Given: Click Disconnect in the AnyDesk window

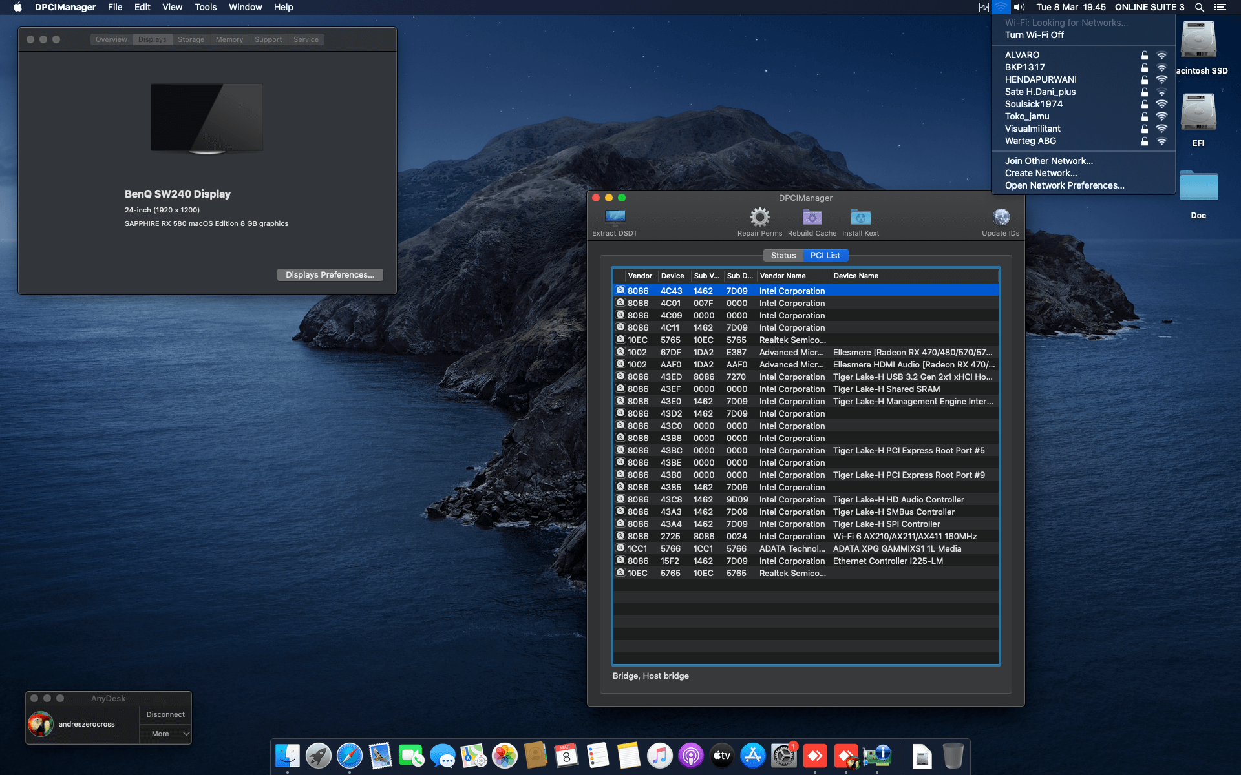Looking at the screenshot, I should pyautogui.click(x=165, y=714).
